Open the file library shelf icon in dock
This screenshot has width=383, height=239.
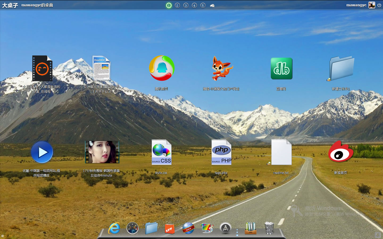[251, 228]
